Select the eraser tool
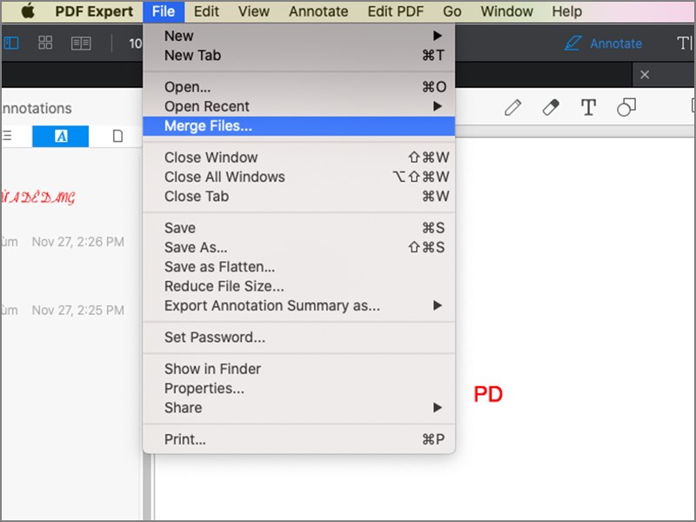This screenshot has width=696, height=522. coord(551,107)
